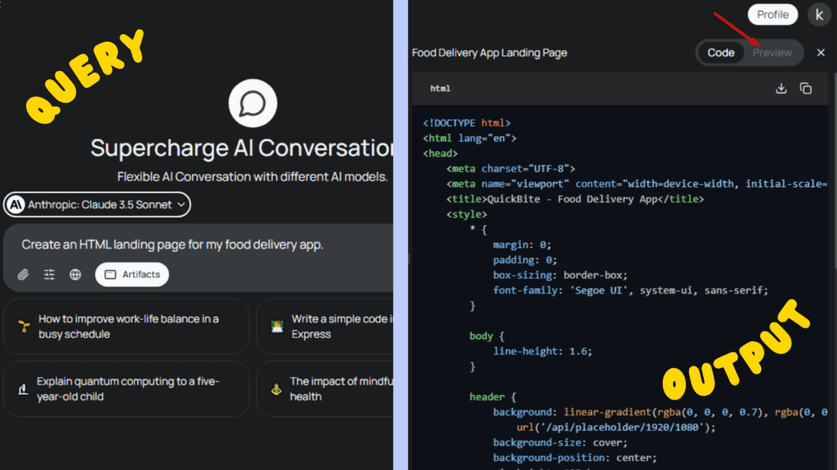Expand the model selector chevron
The width and height of the screenshot is (837, 470).
point(181,204)
